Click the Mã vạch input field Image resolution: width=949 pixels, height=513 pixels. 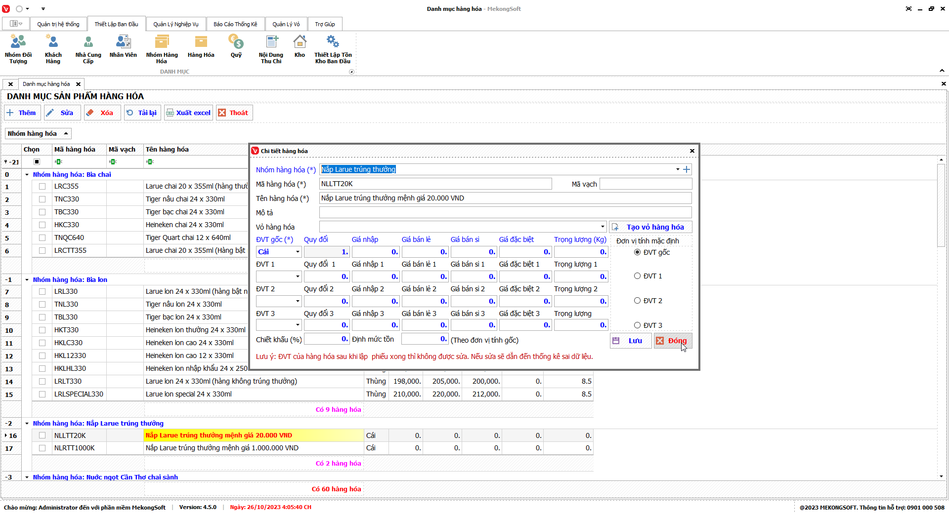click(645, 184)
